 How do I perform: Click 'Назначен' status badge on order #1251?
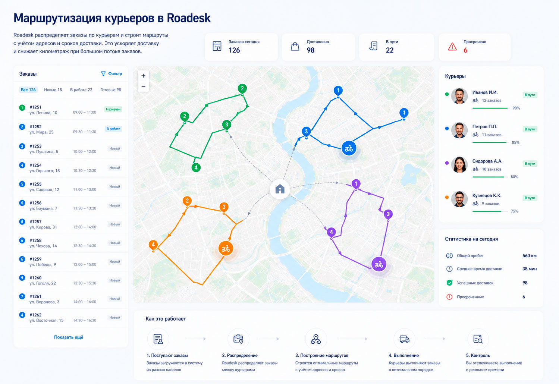point(113,109)
